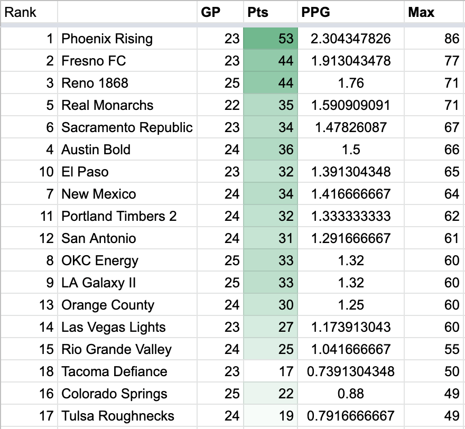Screen dimensions: 465x429
Task: Select San Antonio's PPG cell
Action: tap(351, 238)
